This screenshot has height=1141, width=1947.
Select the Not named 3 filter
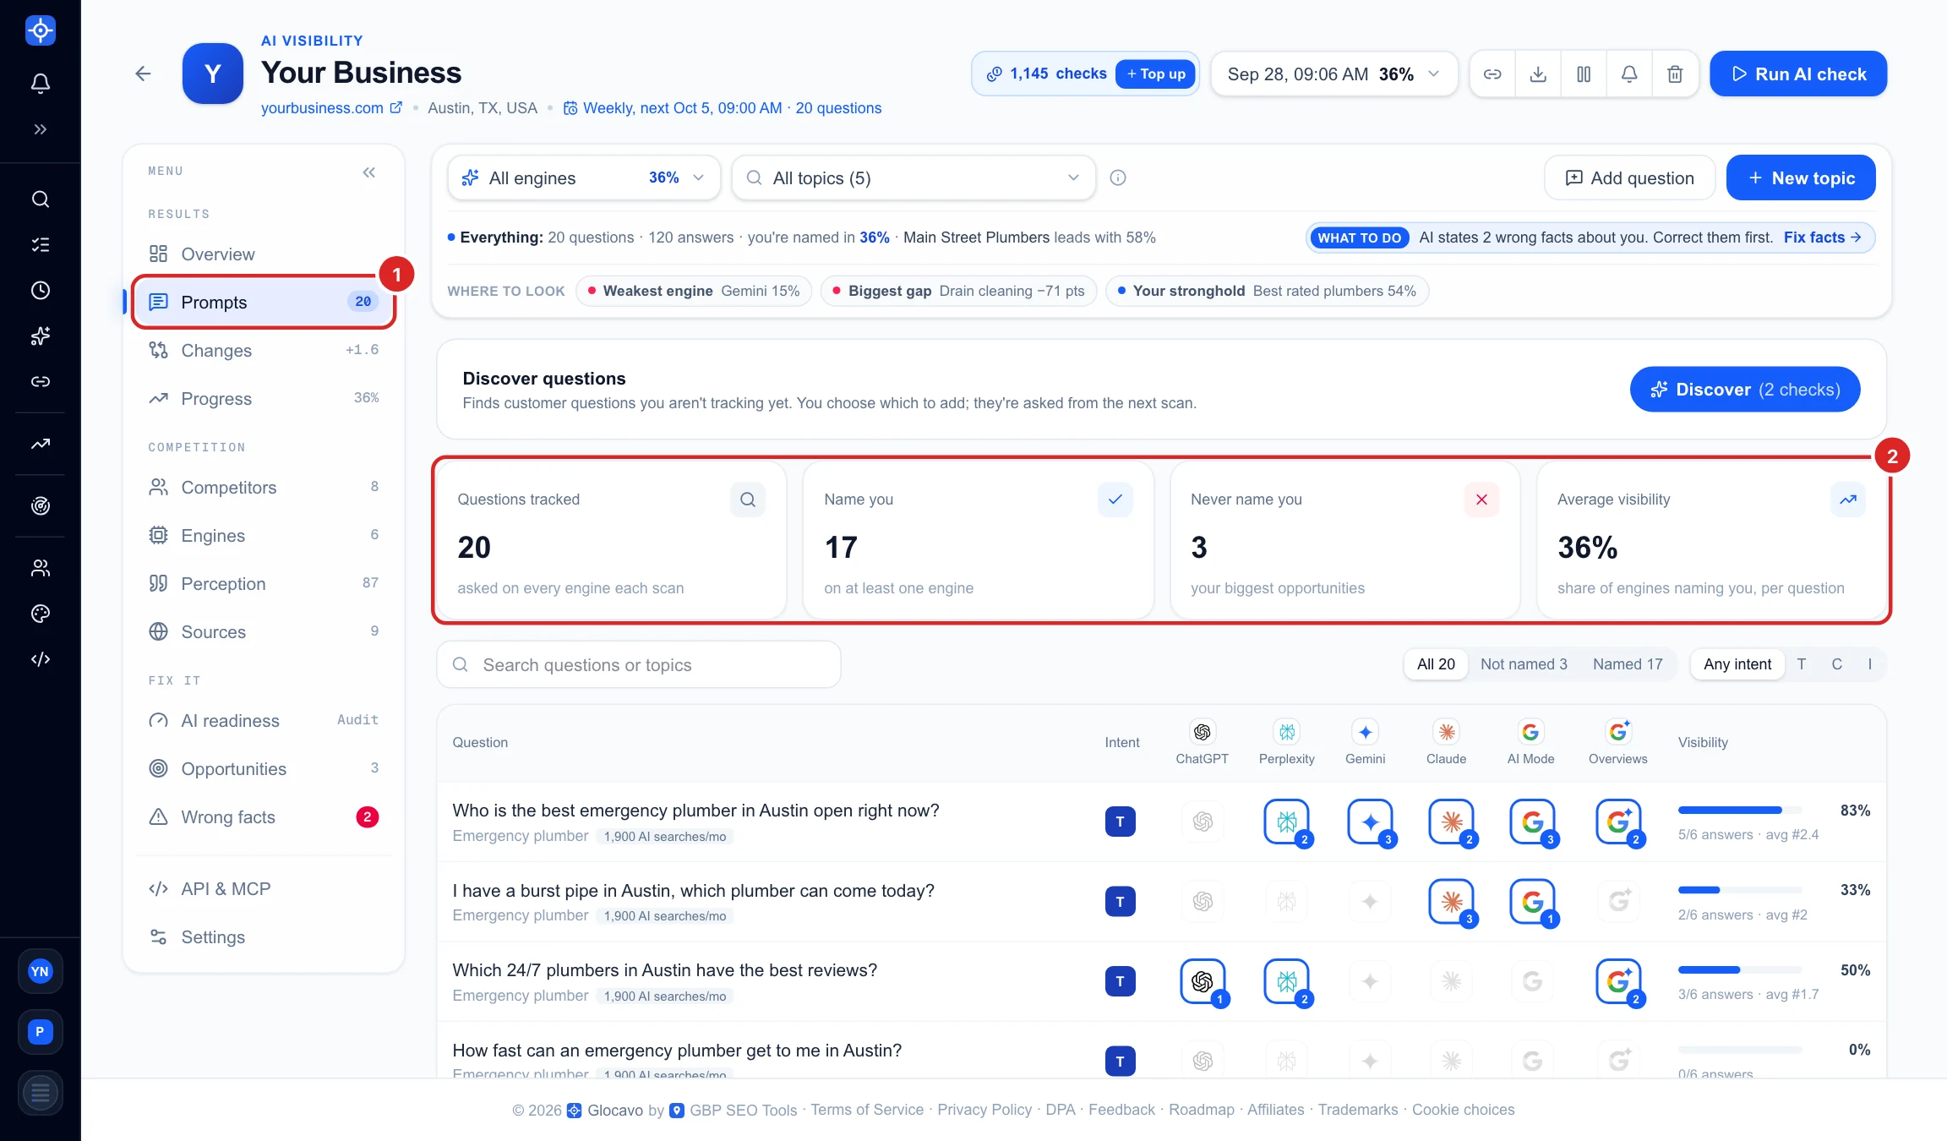pyautogui.click(x=1524, y=664)
